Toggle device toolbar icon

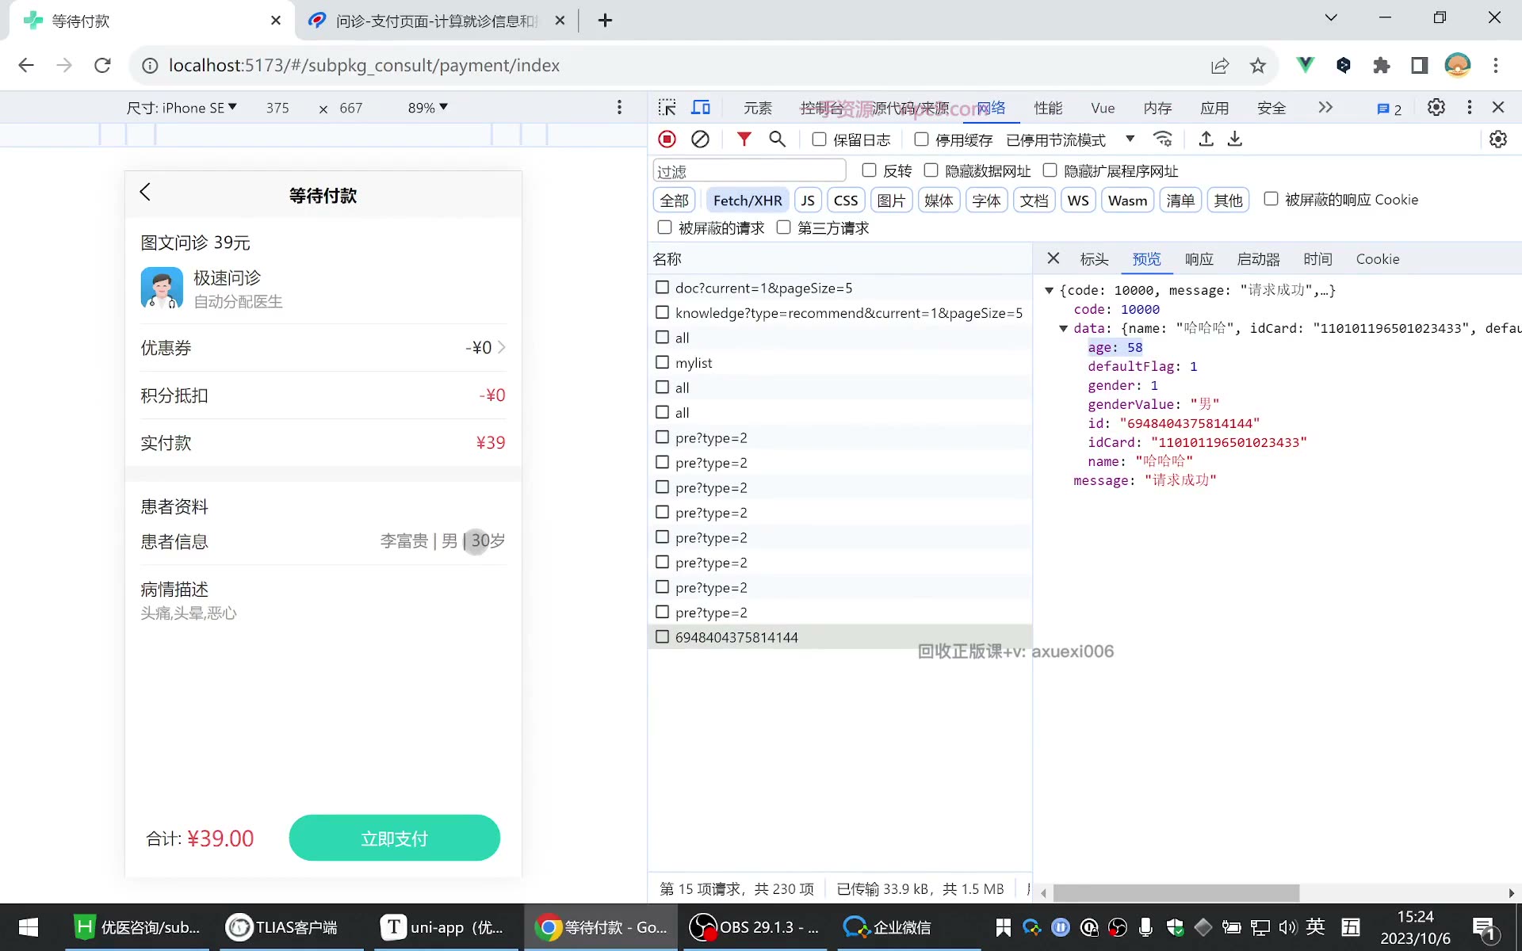tap(701, 108)
